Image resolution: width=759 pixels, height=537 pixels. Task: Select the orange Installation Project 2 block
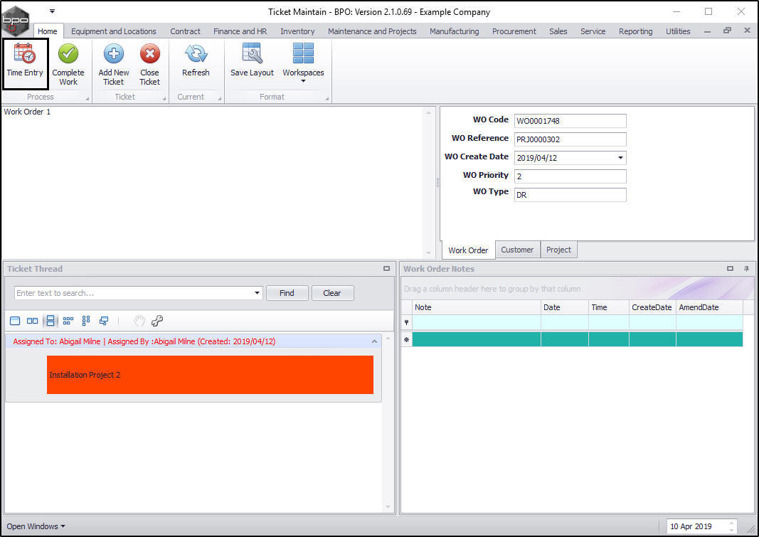(210, 375)
